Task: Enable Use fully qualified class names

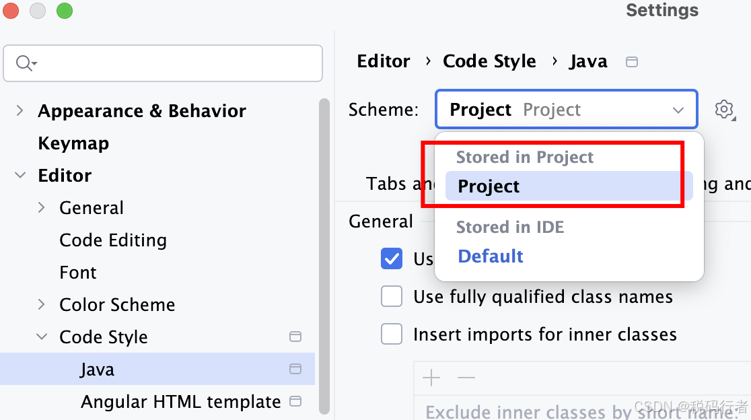Action: coord(391,296)
